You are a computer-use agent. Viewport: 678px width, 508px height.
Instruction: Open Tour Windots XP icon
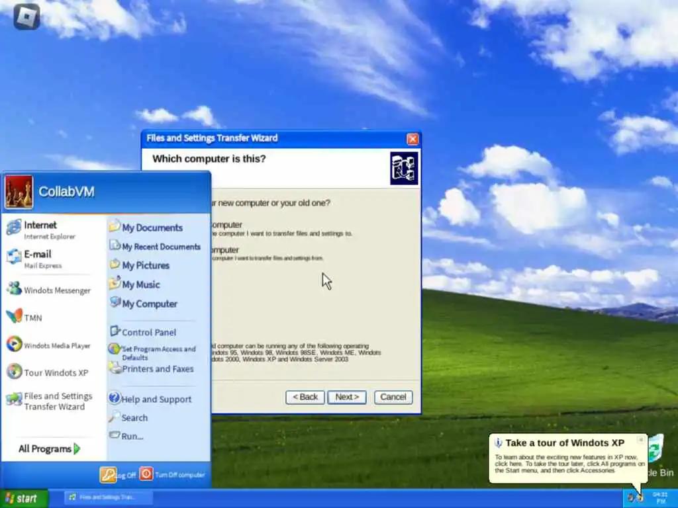click(14, 372)
